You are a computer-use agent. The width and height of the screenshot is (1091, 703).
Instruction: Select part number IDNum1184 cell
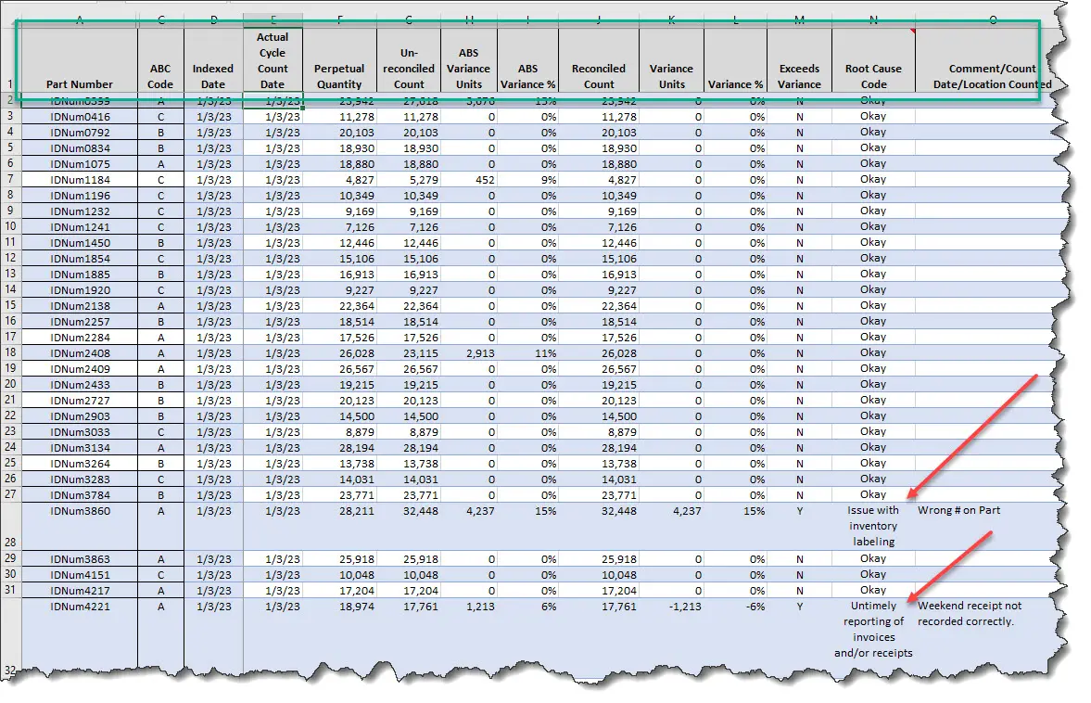pyautogui.click(x=79, y=180)
